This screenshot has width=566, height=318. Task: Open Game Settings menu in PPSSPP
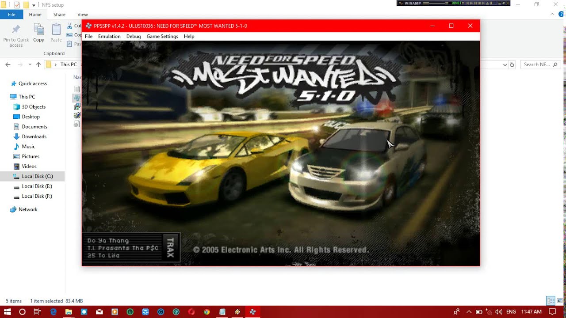tap(162, 36)
